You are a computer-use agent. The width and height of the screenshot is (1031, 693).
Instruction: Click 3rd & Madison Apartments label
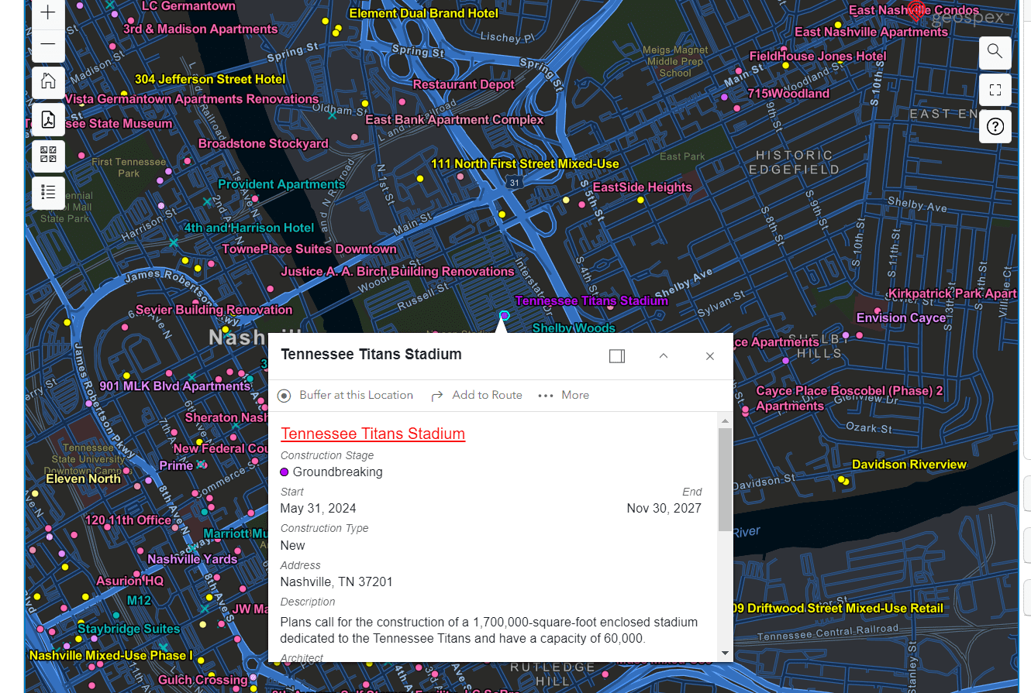click(200, 29)
